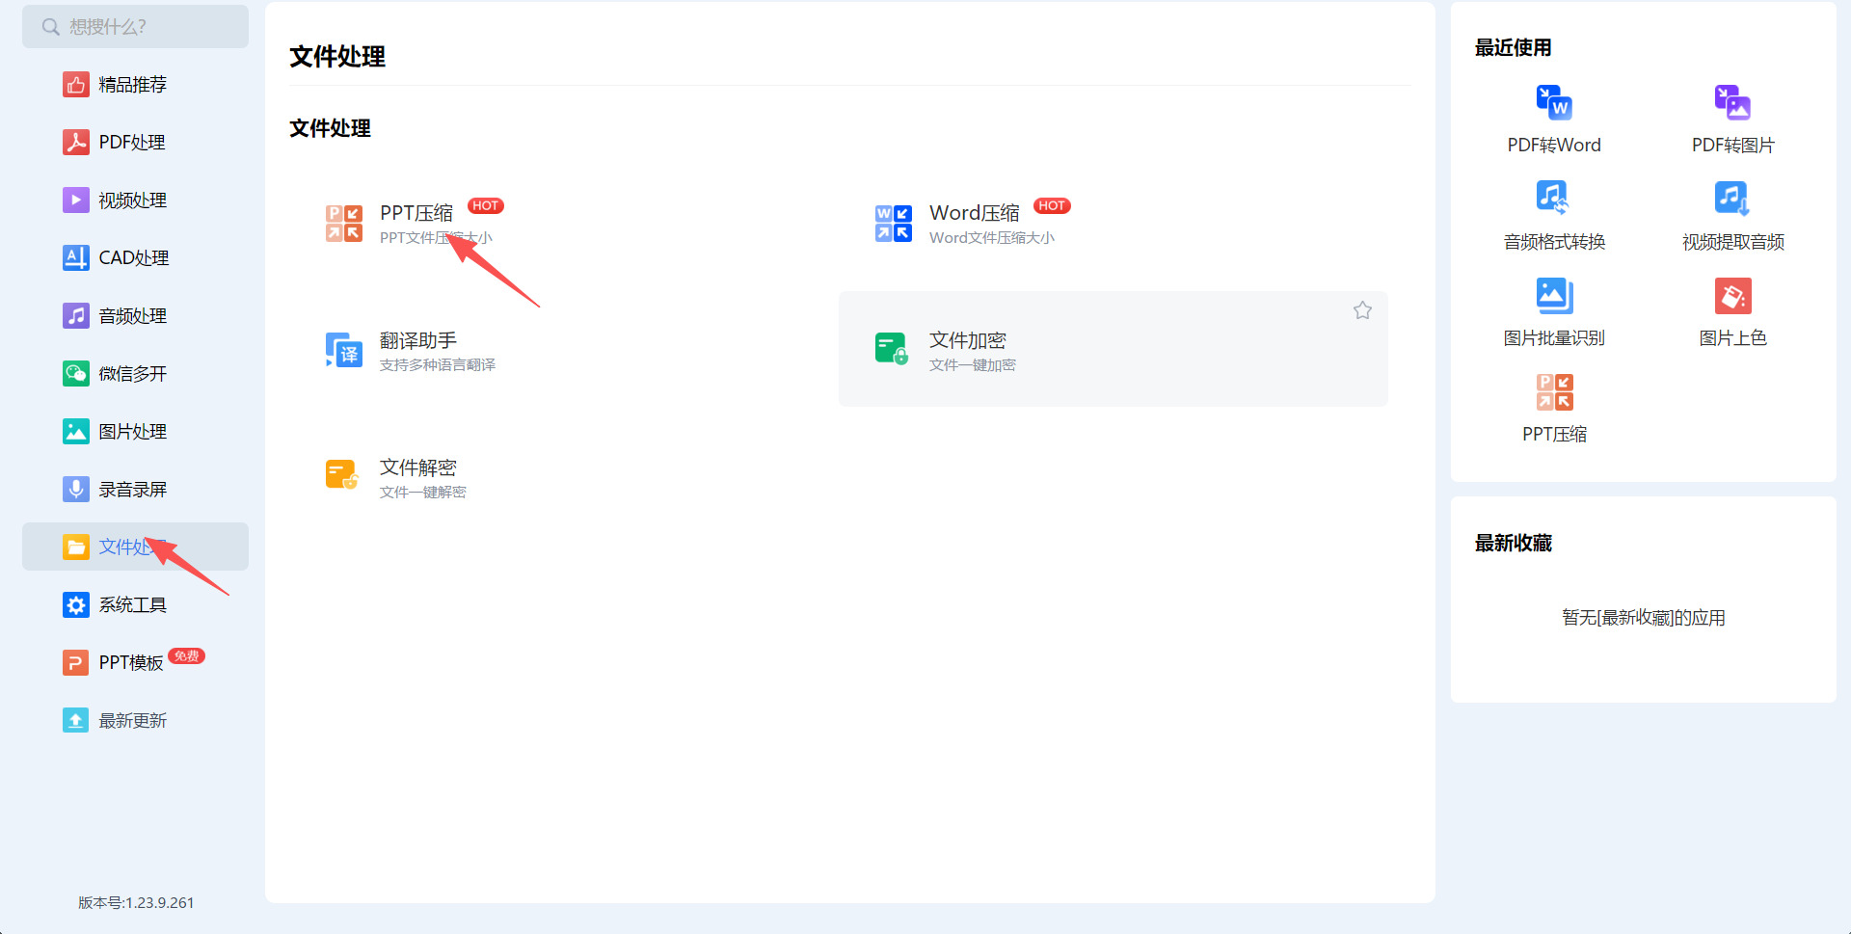Switch to 视频处理 section
The width and height of the screenshot is (1851, 934).
[x=133, y=200]
